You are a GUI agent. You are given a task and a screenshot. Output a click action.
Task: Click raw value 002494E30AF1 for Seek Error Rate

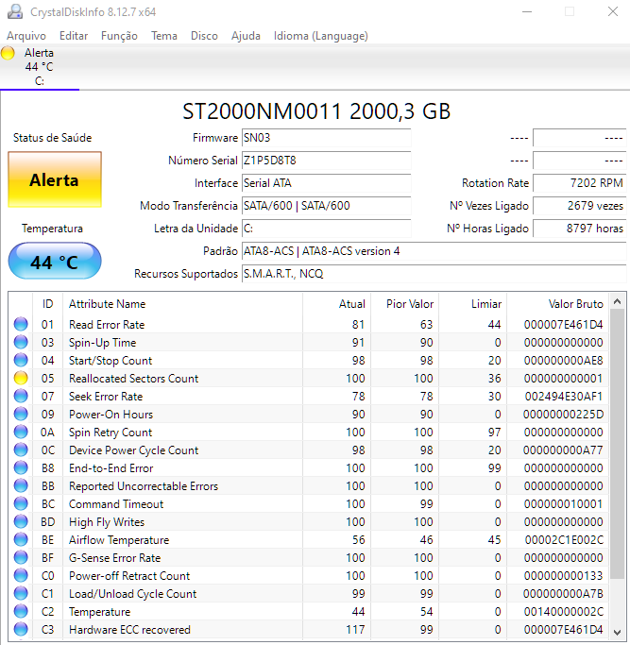(563, 396)
